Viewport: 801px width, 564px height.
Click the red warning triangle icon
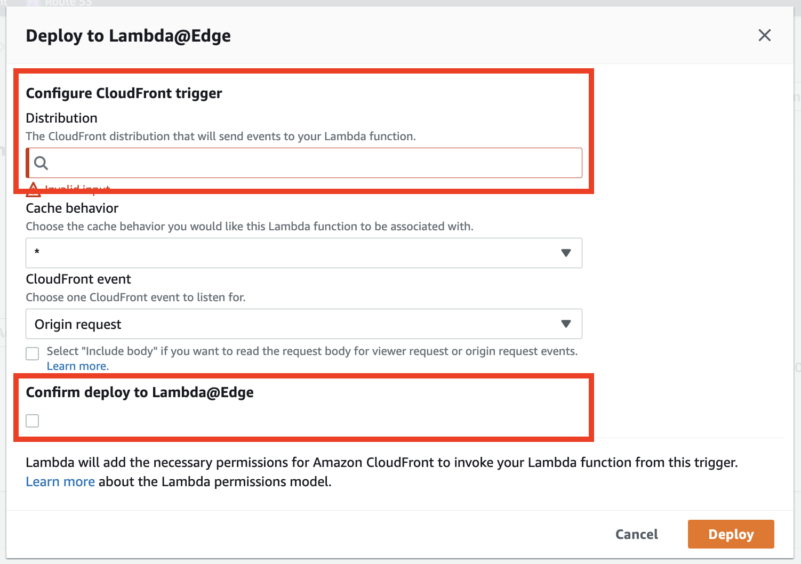tap(33, 189)
